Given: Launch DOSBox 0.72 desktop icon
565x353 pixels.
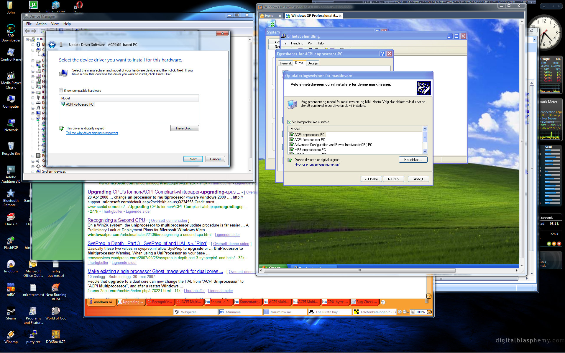Looking at the screenshot, I should pyautogui.click(x=56, y=337).
